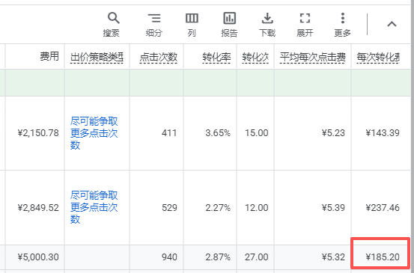Image resolution: width=414 pixels, height=273 pixels.
Task: Select the total clicks 940
Action: [169, 257]
